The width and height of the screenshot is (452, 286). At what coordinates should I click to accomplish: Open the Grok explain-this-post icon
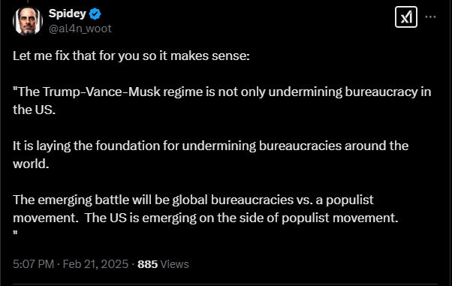click(x=406, y=17)
